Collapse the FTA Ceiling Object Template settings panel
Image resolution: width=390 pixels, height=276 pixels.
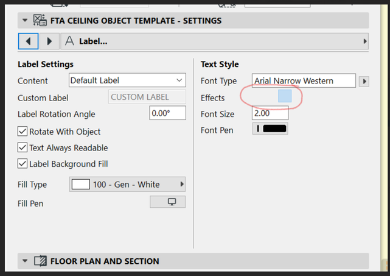pos(25,21)
